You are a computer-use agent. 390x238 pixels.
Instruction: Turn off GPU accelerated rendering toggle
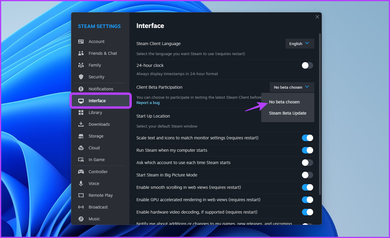[307, 200]
